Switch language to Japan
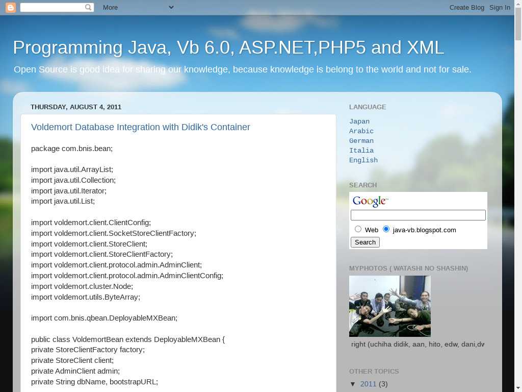Screen dimensions: 522x392 (x=359, y=121)
